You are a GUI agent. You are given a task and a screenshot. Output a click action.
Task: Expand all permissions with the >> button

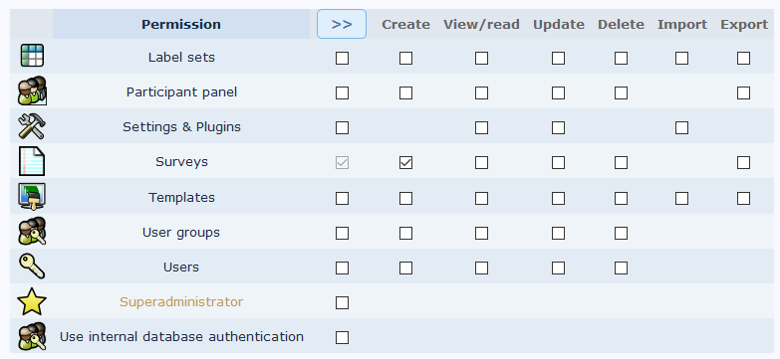(342, 24)
